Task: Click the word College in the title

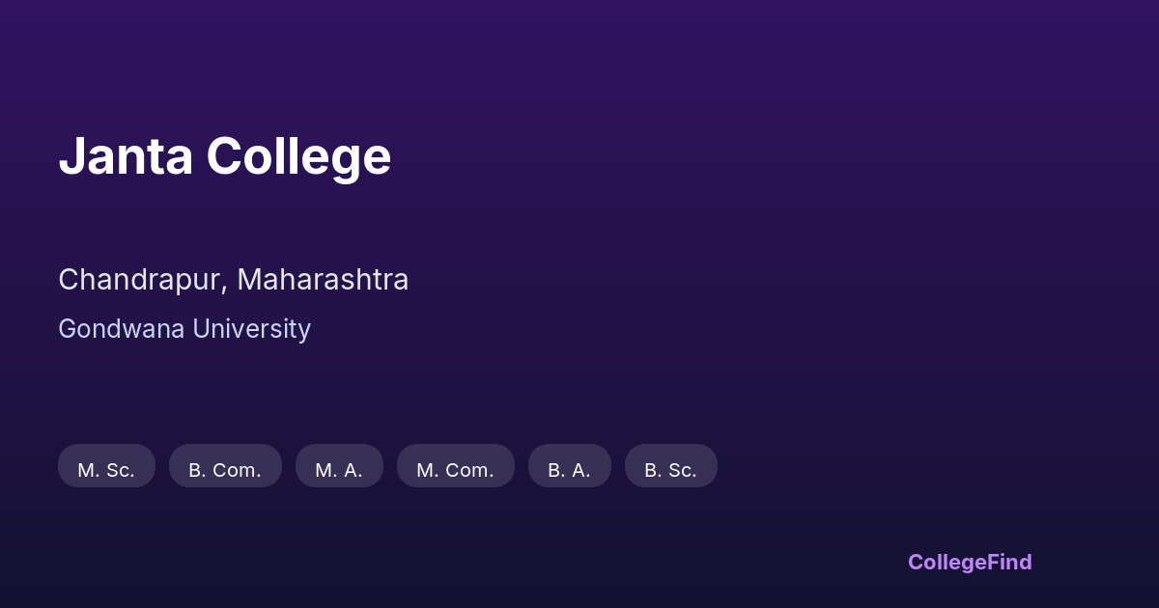Action: [298, 156]
